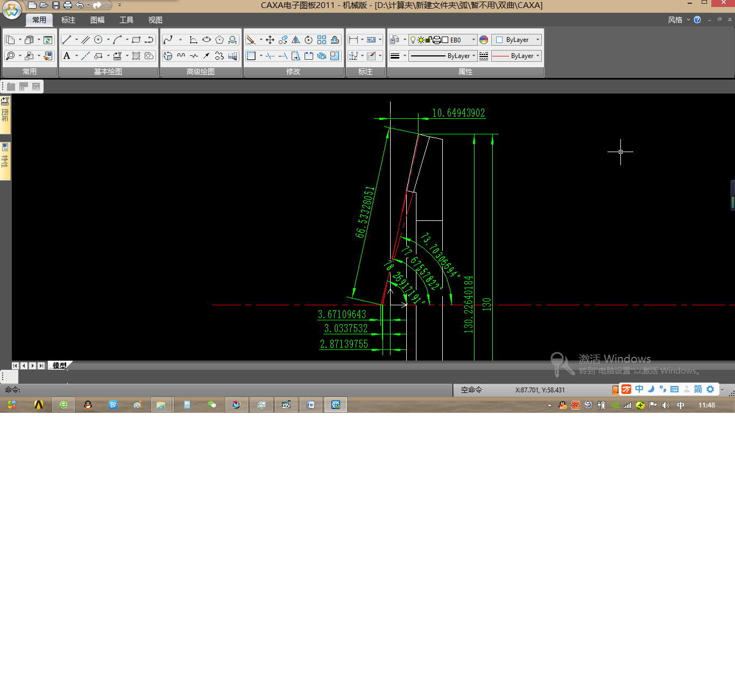Select the Ellipse drawing tool

point(207,40)
